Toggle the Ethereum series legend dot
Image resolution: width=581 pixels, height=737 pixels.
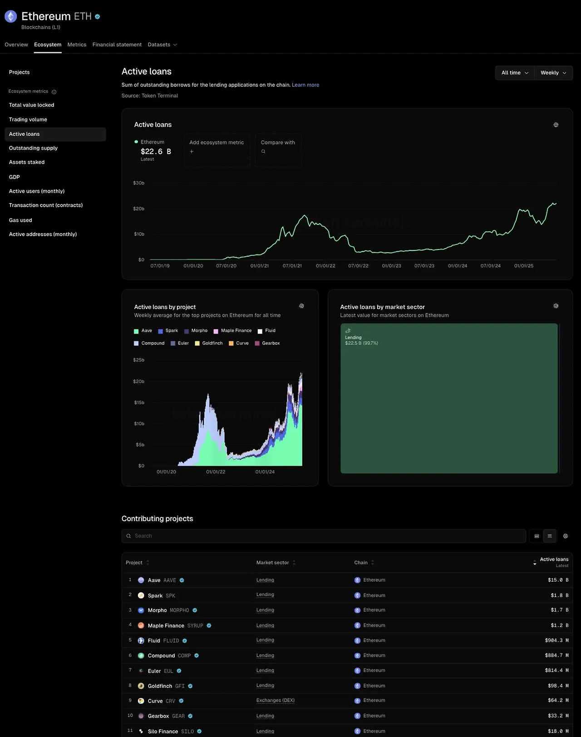pyautogui.click(x=136, y=142)
